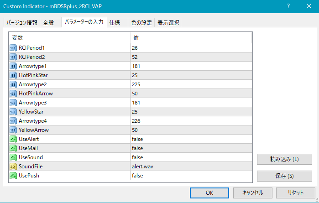Click the help question mark button
Screen dimensions: 319x203
pos(288,6)
